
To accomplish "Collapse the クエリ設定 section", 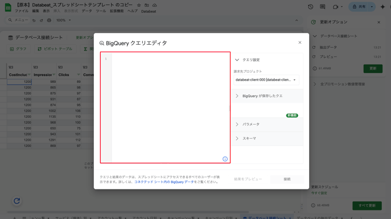I will (x=237, y=60).
